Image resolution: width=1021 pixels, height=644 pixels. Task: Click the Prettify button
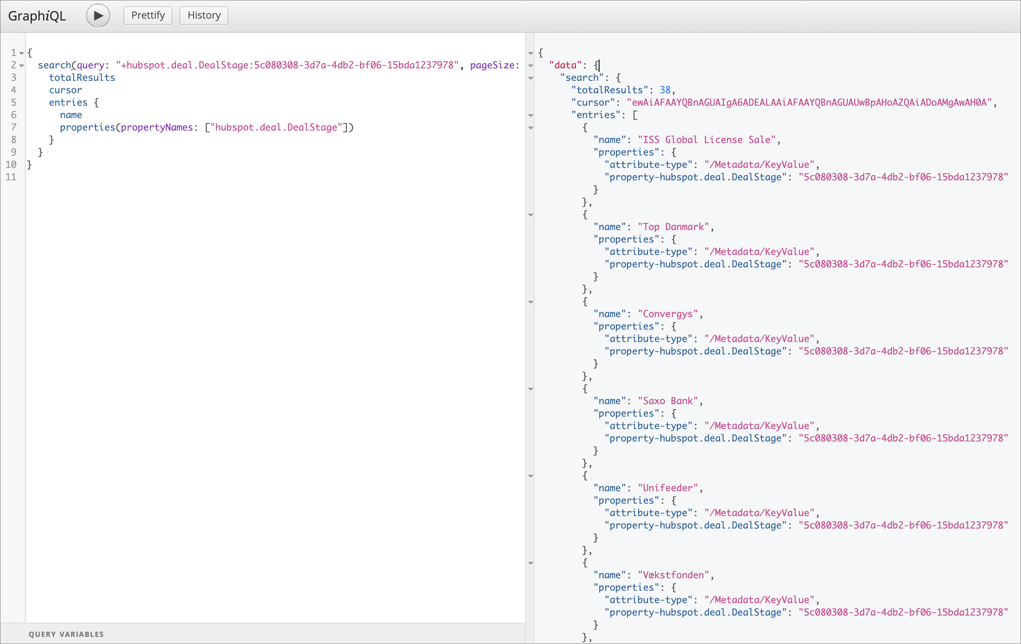pos(148,16)
